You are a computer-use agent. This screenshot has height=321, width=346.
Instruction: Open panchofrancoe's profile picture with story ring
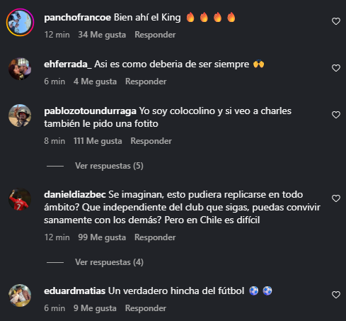tap(20, 22)
